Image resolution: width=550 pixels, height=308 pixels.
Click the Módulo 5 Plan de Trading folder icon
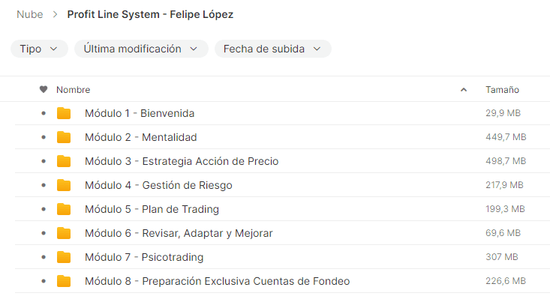pos(64,209)
